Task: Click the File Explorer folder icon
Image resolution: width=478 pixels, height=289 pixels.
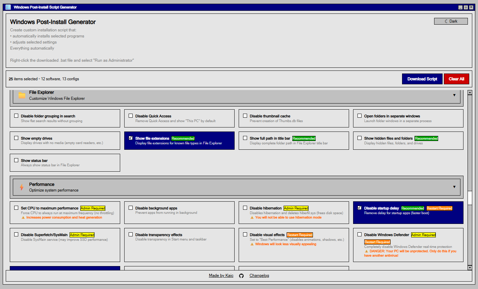Action: click(x=22, y=95)
